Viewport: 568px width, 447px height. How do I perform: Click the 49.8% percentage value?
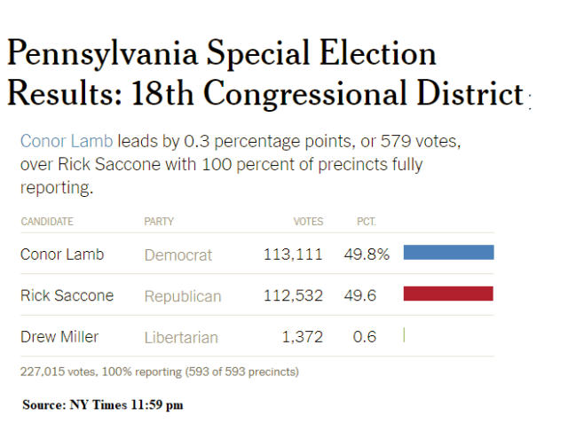(x=367, y=255)
